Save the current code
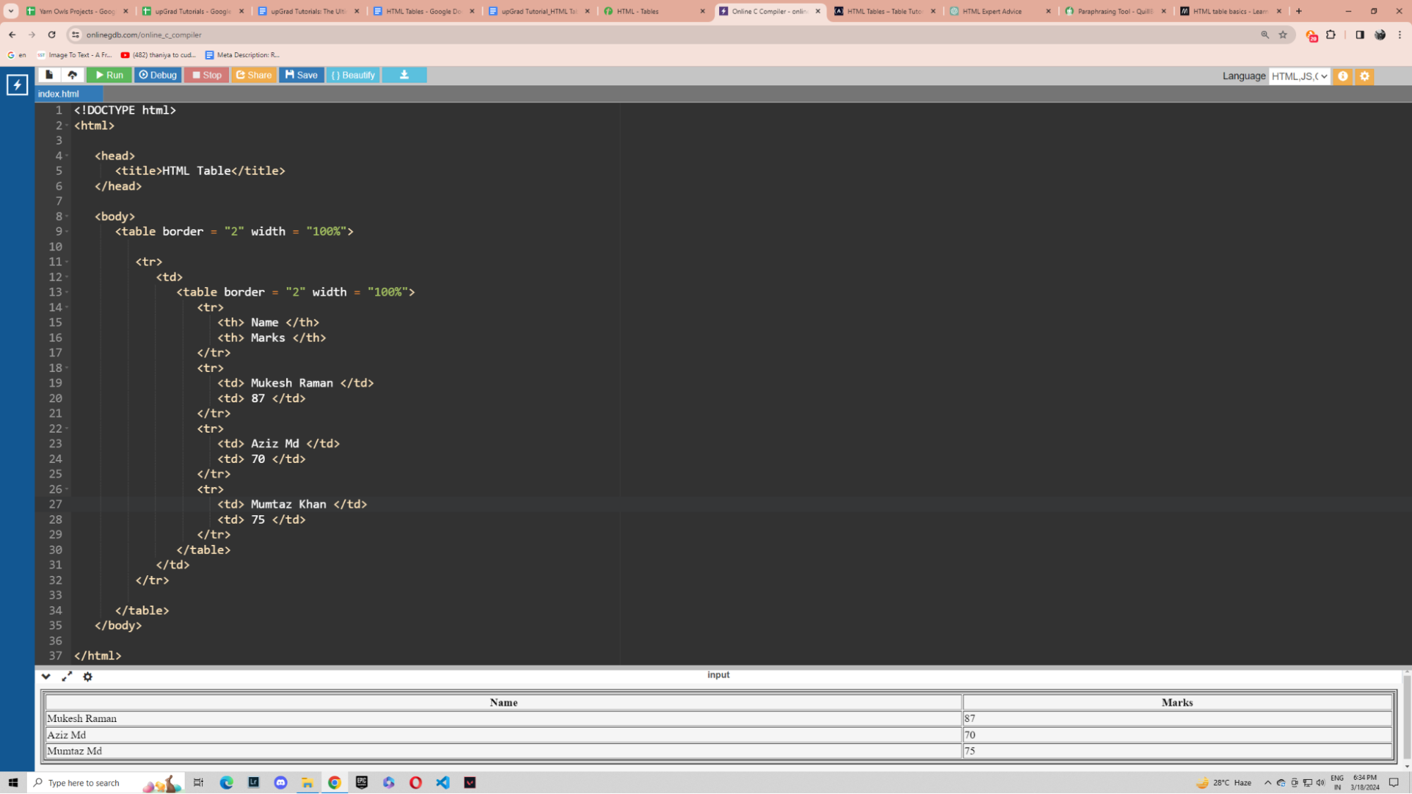This screenshot has height=794, width=1412. pyautogui.click(x=302, y=75)
